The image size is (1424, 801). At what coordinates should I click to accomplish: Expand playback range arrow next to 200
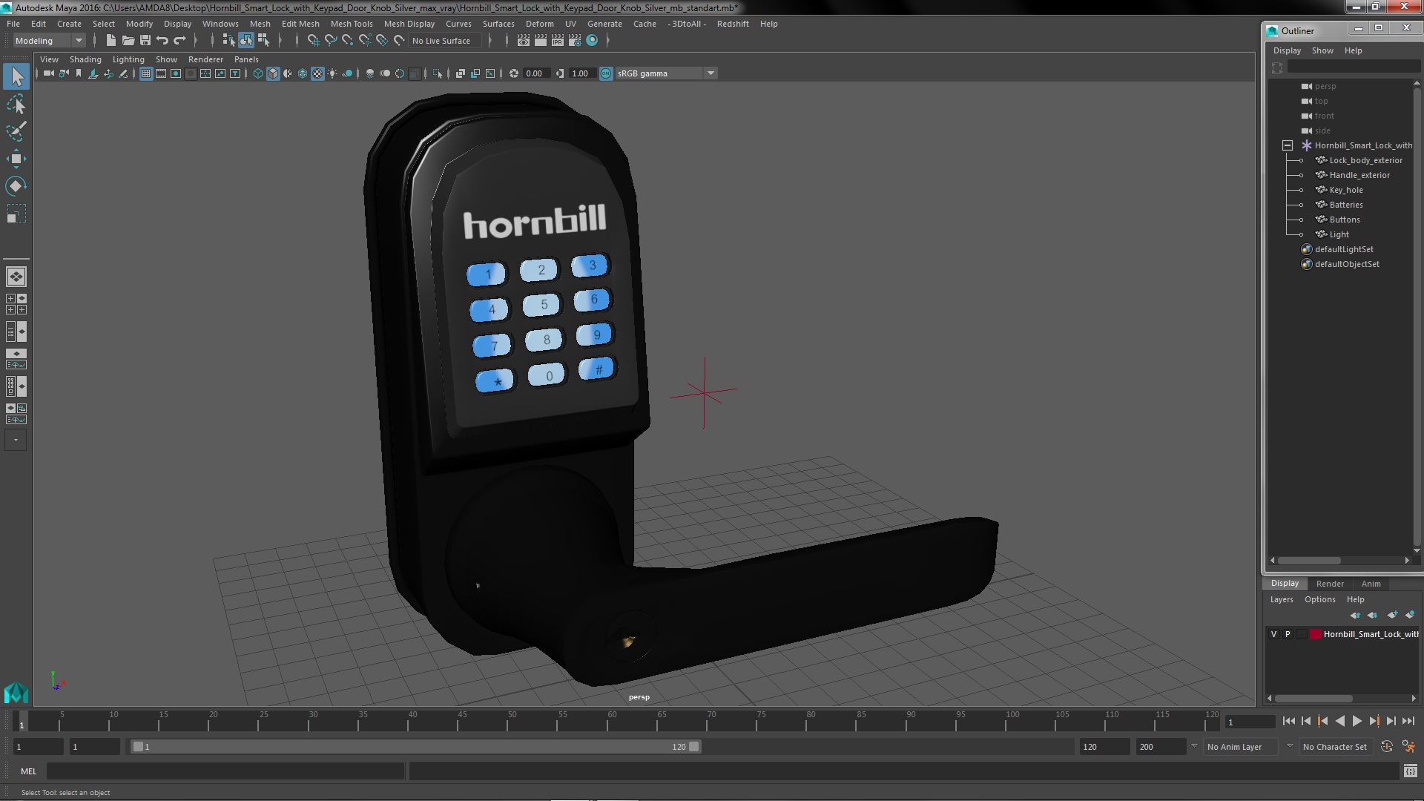pos(1194,745)
